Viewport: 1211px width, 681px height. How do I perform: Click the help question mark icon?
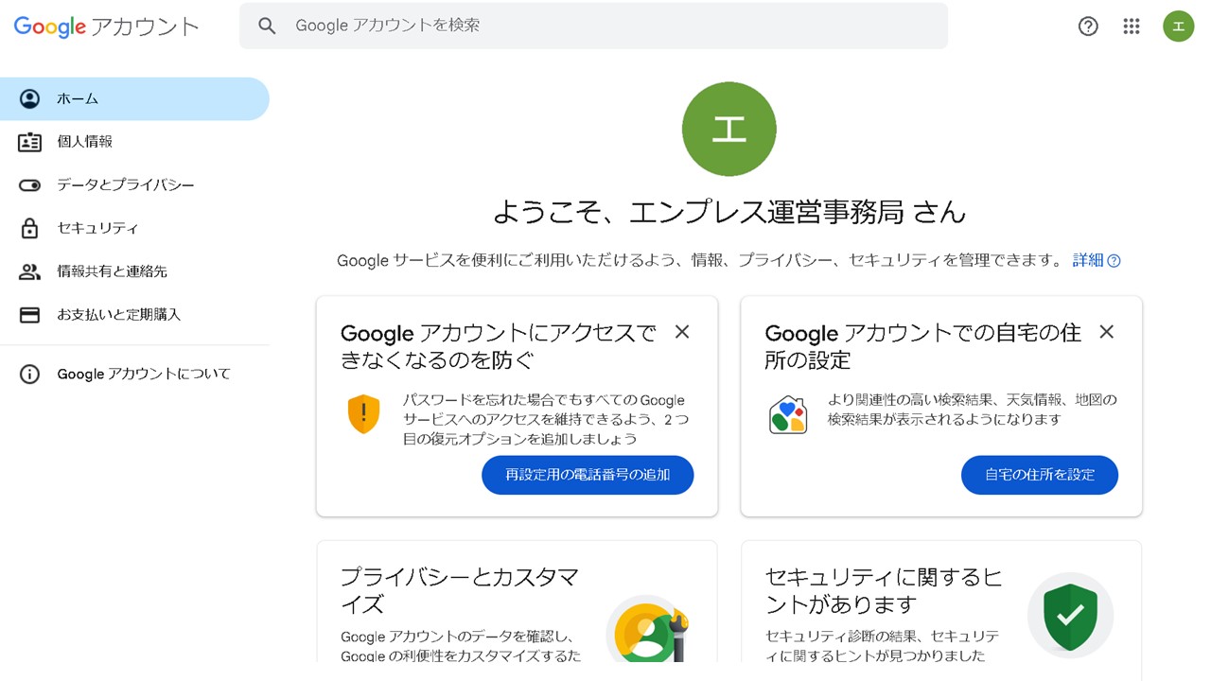1088,26
